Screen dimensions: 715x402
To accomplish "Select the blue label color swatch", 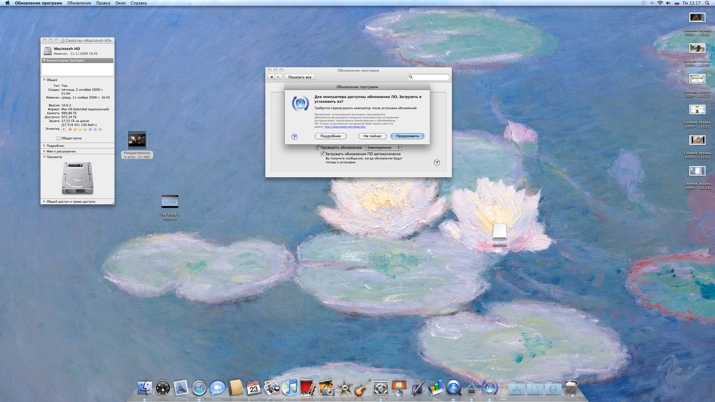I will (90, 129).
